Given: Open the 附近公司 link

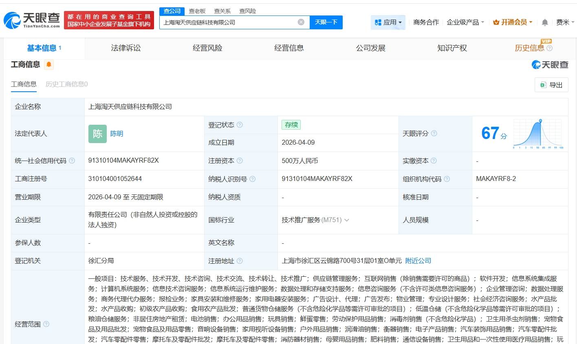Looking at the screenshot, I should click(418, 260).
